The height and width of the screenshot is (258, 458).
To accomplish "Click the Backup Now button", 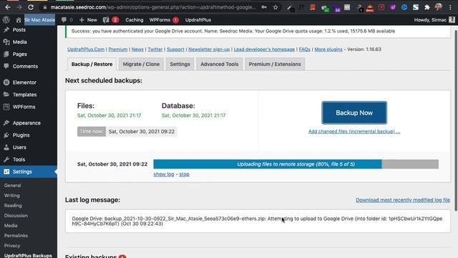I will click(354, 113).
